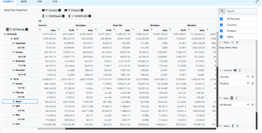Collapse the Columns panel section
Image resolution: width=262 pixels, height=133 pixels.
point(221,70)
